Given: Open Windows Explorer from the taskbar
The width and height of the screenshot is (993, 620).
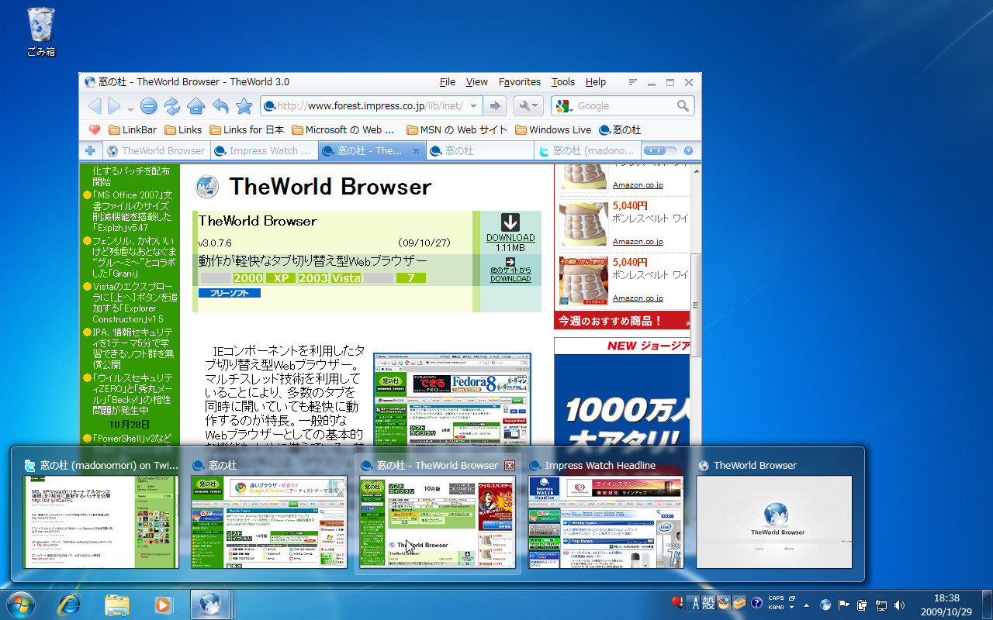Looking at the screenshot, I should coord(116,604).
